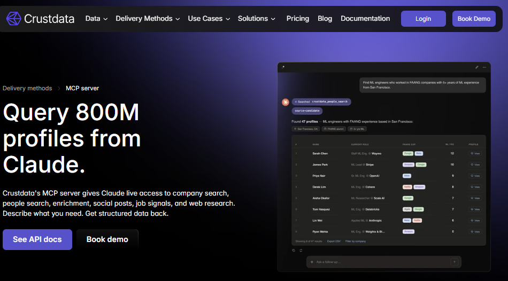Screen dimensions: 508x281
Task: Click View profile for Tom Vasquez
Action: 475,209
